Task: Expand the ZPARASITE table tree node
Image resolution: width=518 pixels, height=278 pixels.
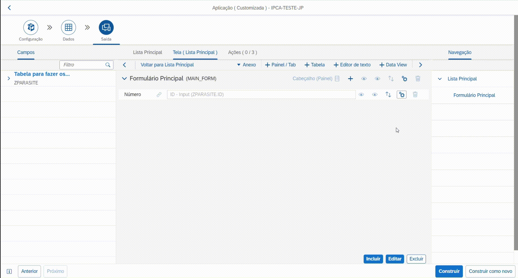Action: (x=9, y=78)
